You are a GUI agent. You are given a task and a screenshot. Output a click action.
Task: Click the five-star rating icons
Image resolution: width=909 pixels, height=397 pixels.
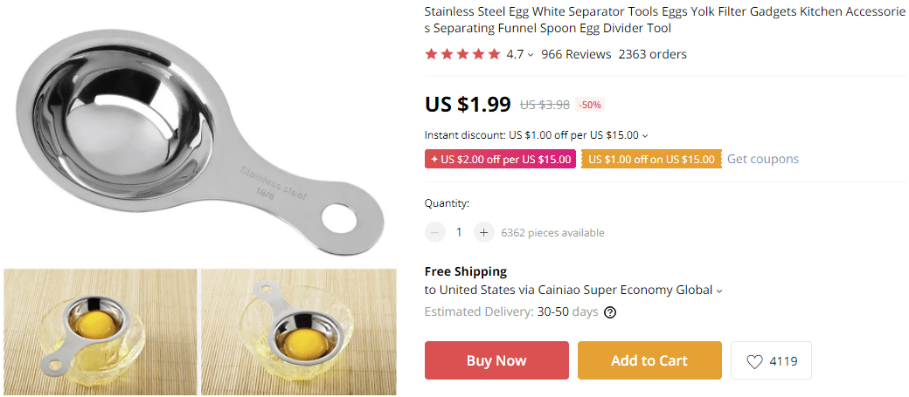(x=462, y=54)
